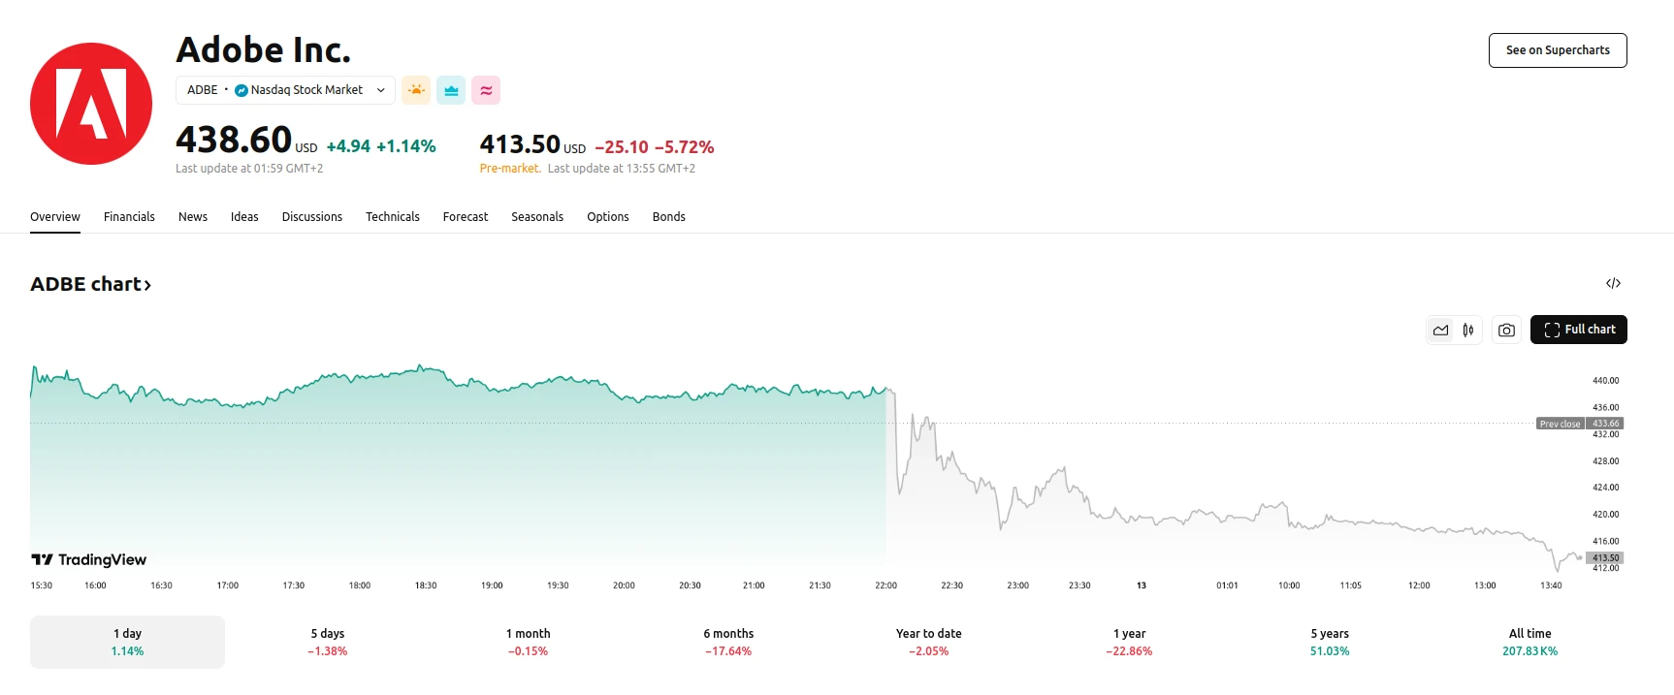Image resolution: width=1674 pixels, height=695 pixels.
Task: Click the orange sun pre-market badge
Action: coord(416,90)
